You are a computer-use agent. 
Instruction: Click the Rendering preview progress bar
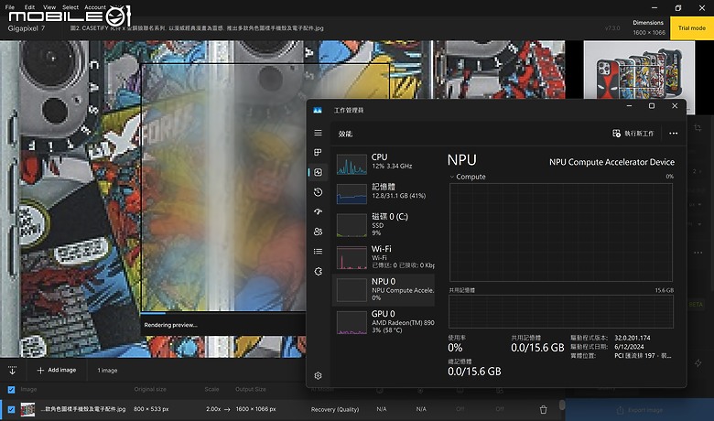[222, 313]
